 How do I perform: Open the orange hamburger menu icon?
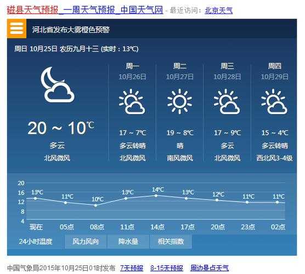point(16,28)
